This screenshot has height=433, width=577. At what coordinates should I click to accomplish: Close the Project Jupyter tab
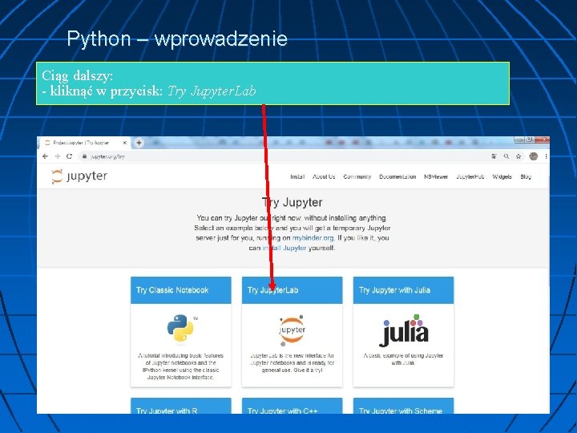click(x=125, y=143)
